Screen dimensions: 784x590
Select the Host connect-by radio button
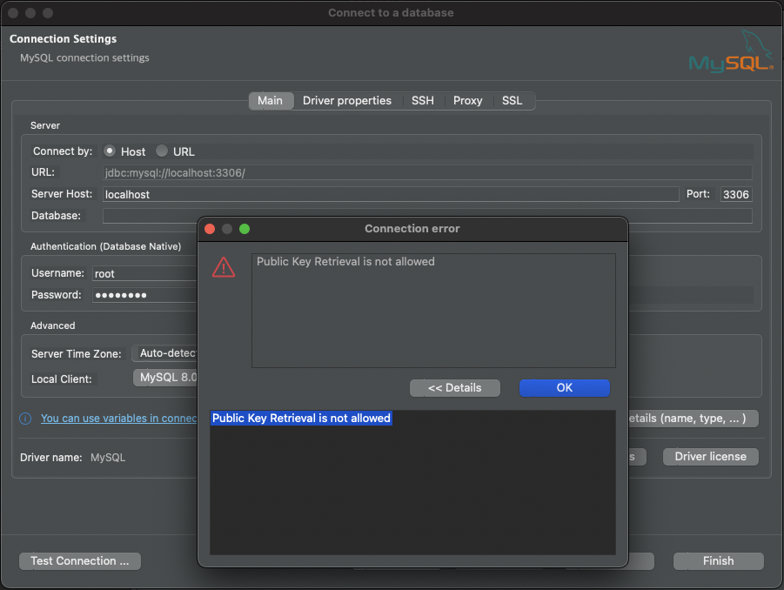pyautogui.click(x=110, y=151)
